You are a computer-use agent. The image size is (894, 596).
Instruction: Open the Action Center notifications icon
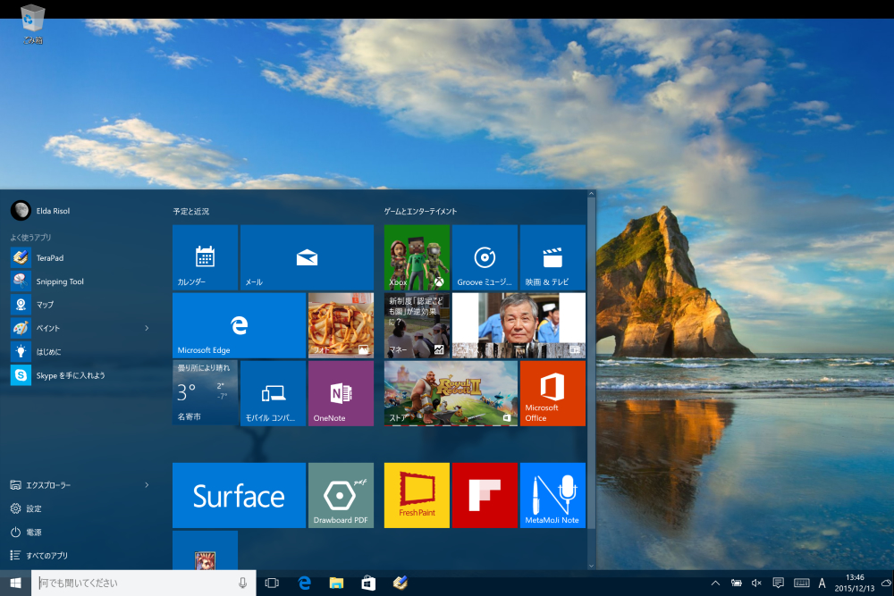(x=778, y=583)
